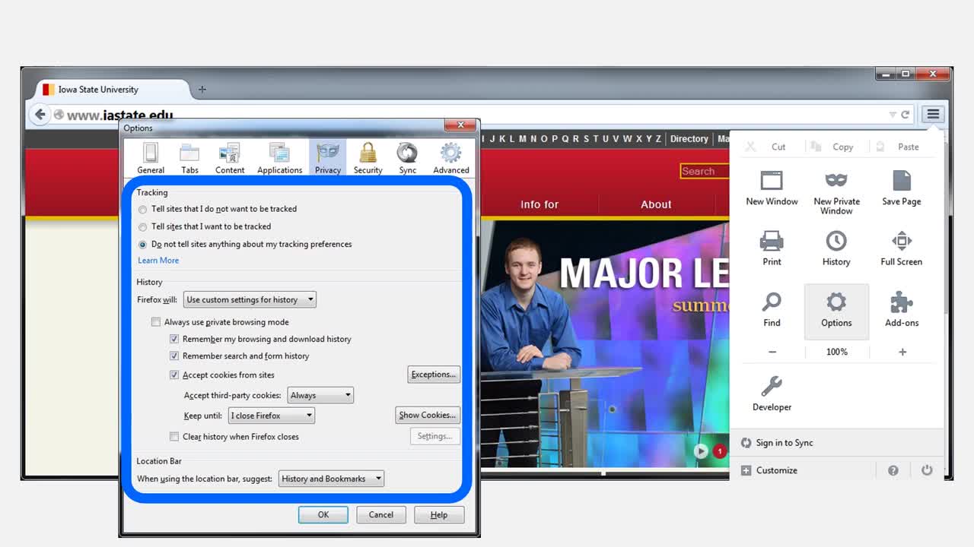Open the General options pane

tap(151, 158)
